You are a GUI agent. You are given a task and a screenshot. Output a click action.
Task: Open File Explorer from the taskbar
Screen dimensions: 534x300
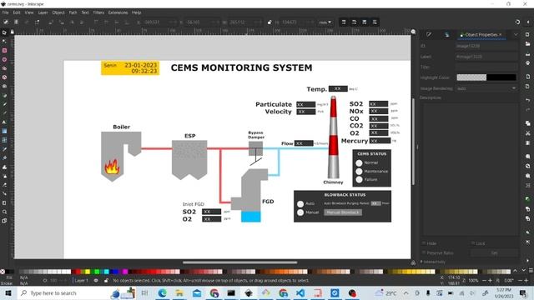click(179, 292)
